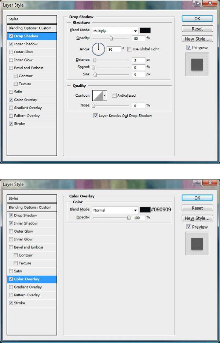Click New Style button in lower dialog
The image size is (220, 343).
197,218
